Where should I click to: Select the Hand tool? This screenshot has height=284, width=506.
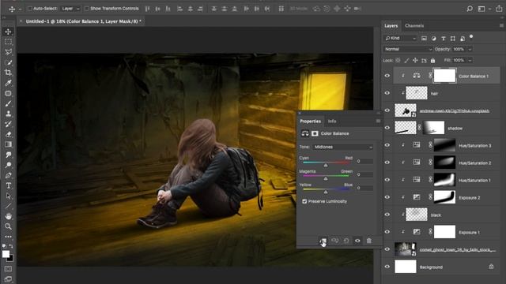coord(9,216)
